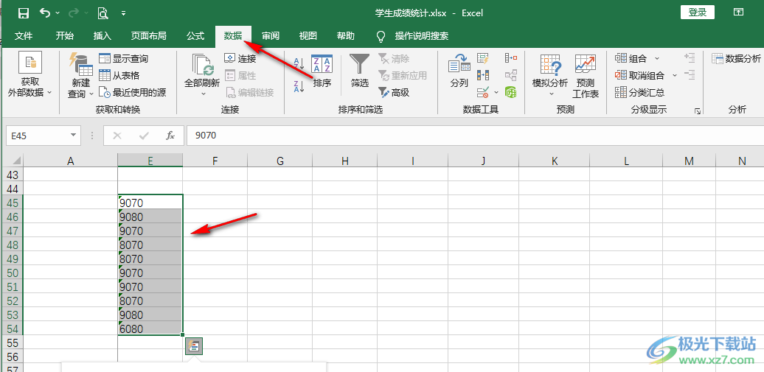Screen dimensions: 764x372
Task: Click the 高级 advanced filter button
Action: 395,92
